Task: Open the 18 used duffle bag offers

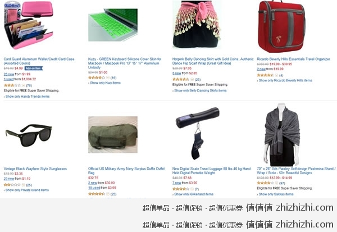Action: pyautogui.click(x=94, y=188)
